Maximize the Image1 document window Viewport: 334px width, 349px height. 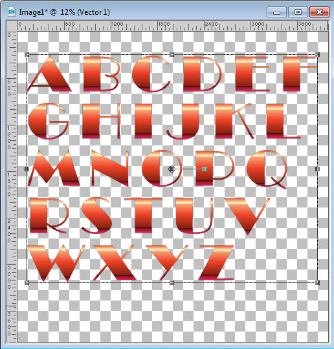point(298,12)
